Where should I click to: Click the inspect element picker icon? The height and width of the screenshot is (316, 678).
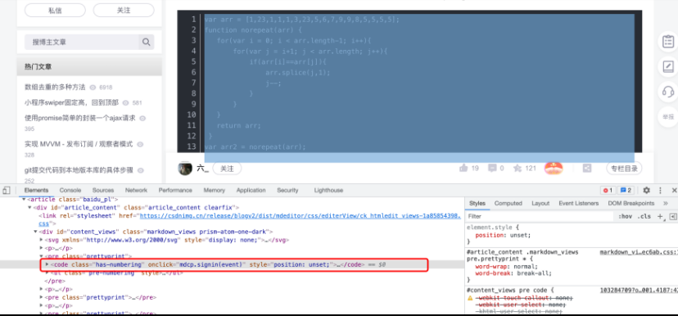click(x=6, y=190)
